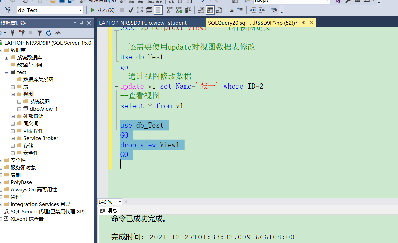Switch results output to file

(219, 10)
